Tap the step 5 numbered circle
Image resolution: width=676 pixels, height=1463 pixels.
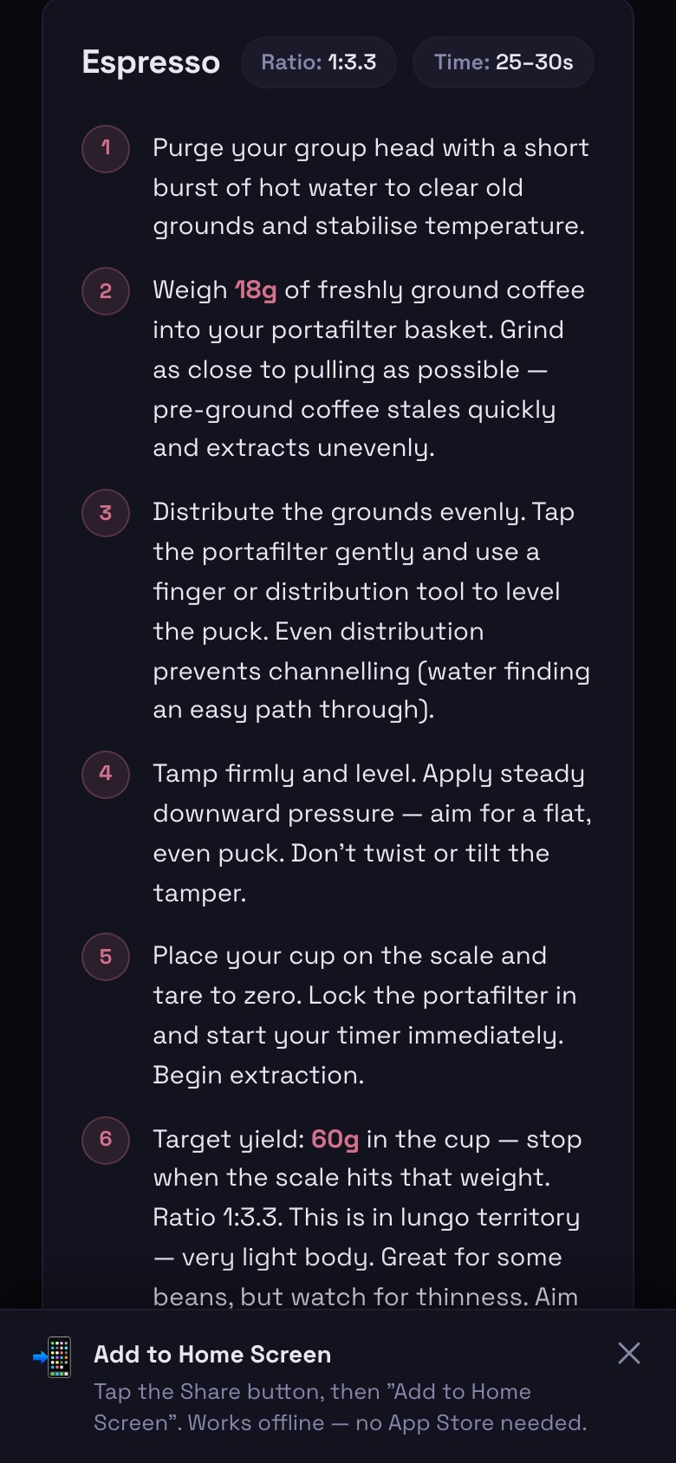point(105,956)
